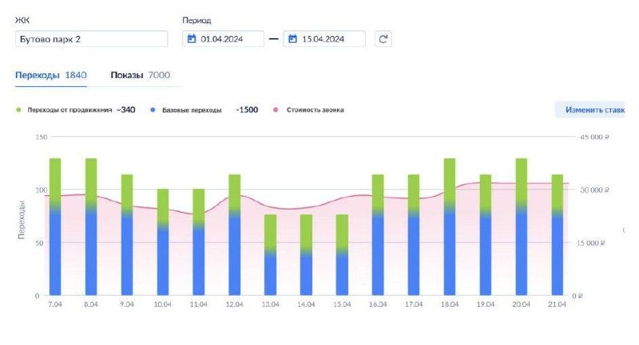
Task: Select the bar for 19.04
Action: coord(486,235)
